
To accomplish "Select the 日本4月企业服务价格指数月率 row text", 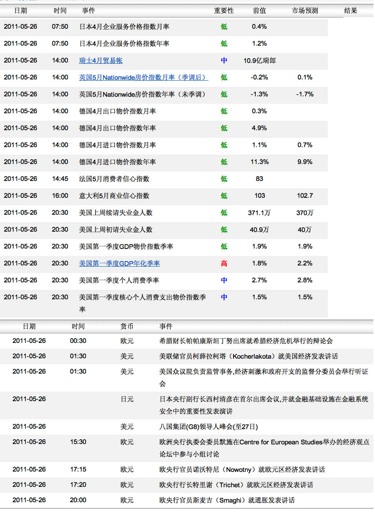I will (124, 27).
